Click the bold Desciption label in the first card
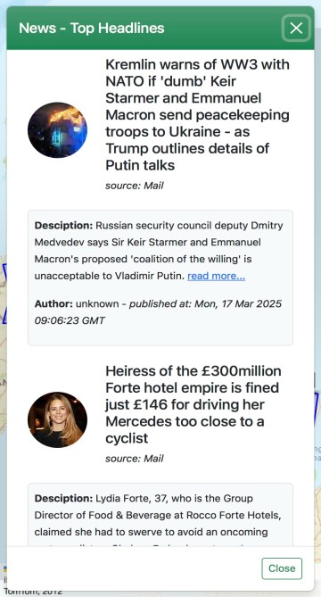Image resolution: width=321 pixels, height=597 pixels. pyautogui.click(x=63, y=226)
